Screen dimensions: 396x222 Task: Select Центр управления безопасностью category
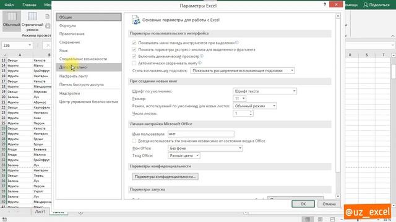click(x=88, y=102)
